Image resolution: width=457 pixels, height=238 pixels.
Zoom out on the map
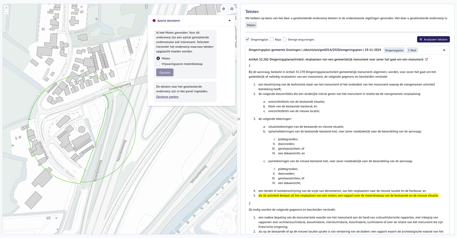7,12
